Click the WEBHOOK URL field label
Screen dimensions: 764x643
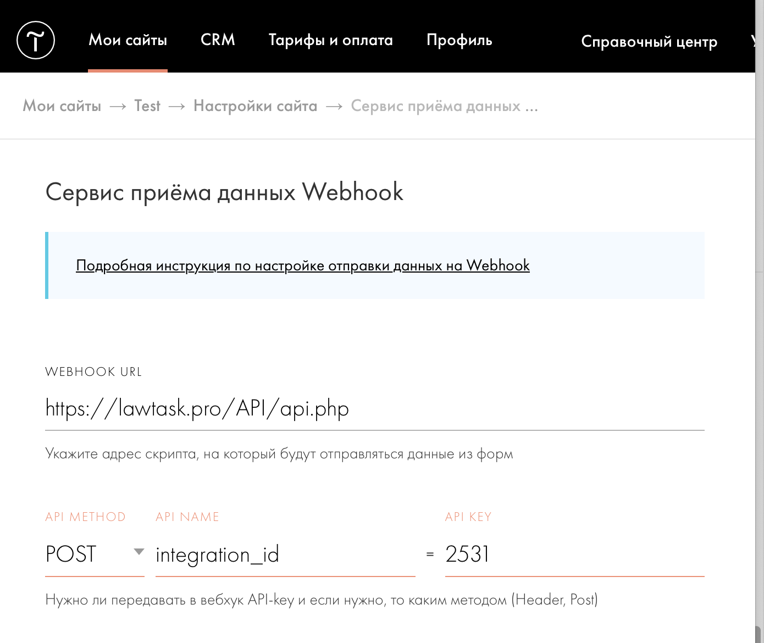93,372
